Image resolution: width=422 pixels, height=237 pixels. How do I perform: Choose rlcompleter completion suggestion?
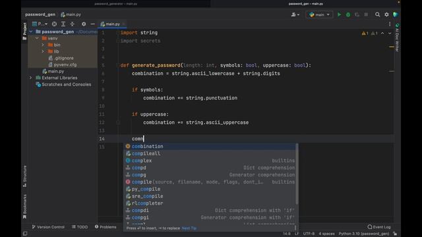[210, 203]
